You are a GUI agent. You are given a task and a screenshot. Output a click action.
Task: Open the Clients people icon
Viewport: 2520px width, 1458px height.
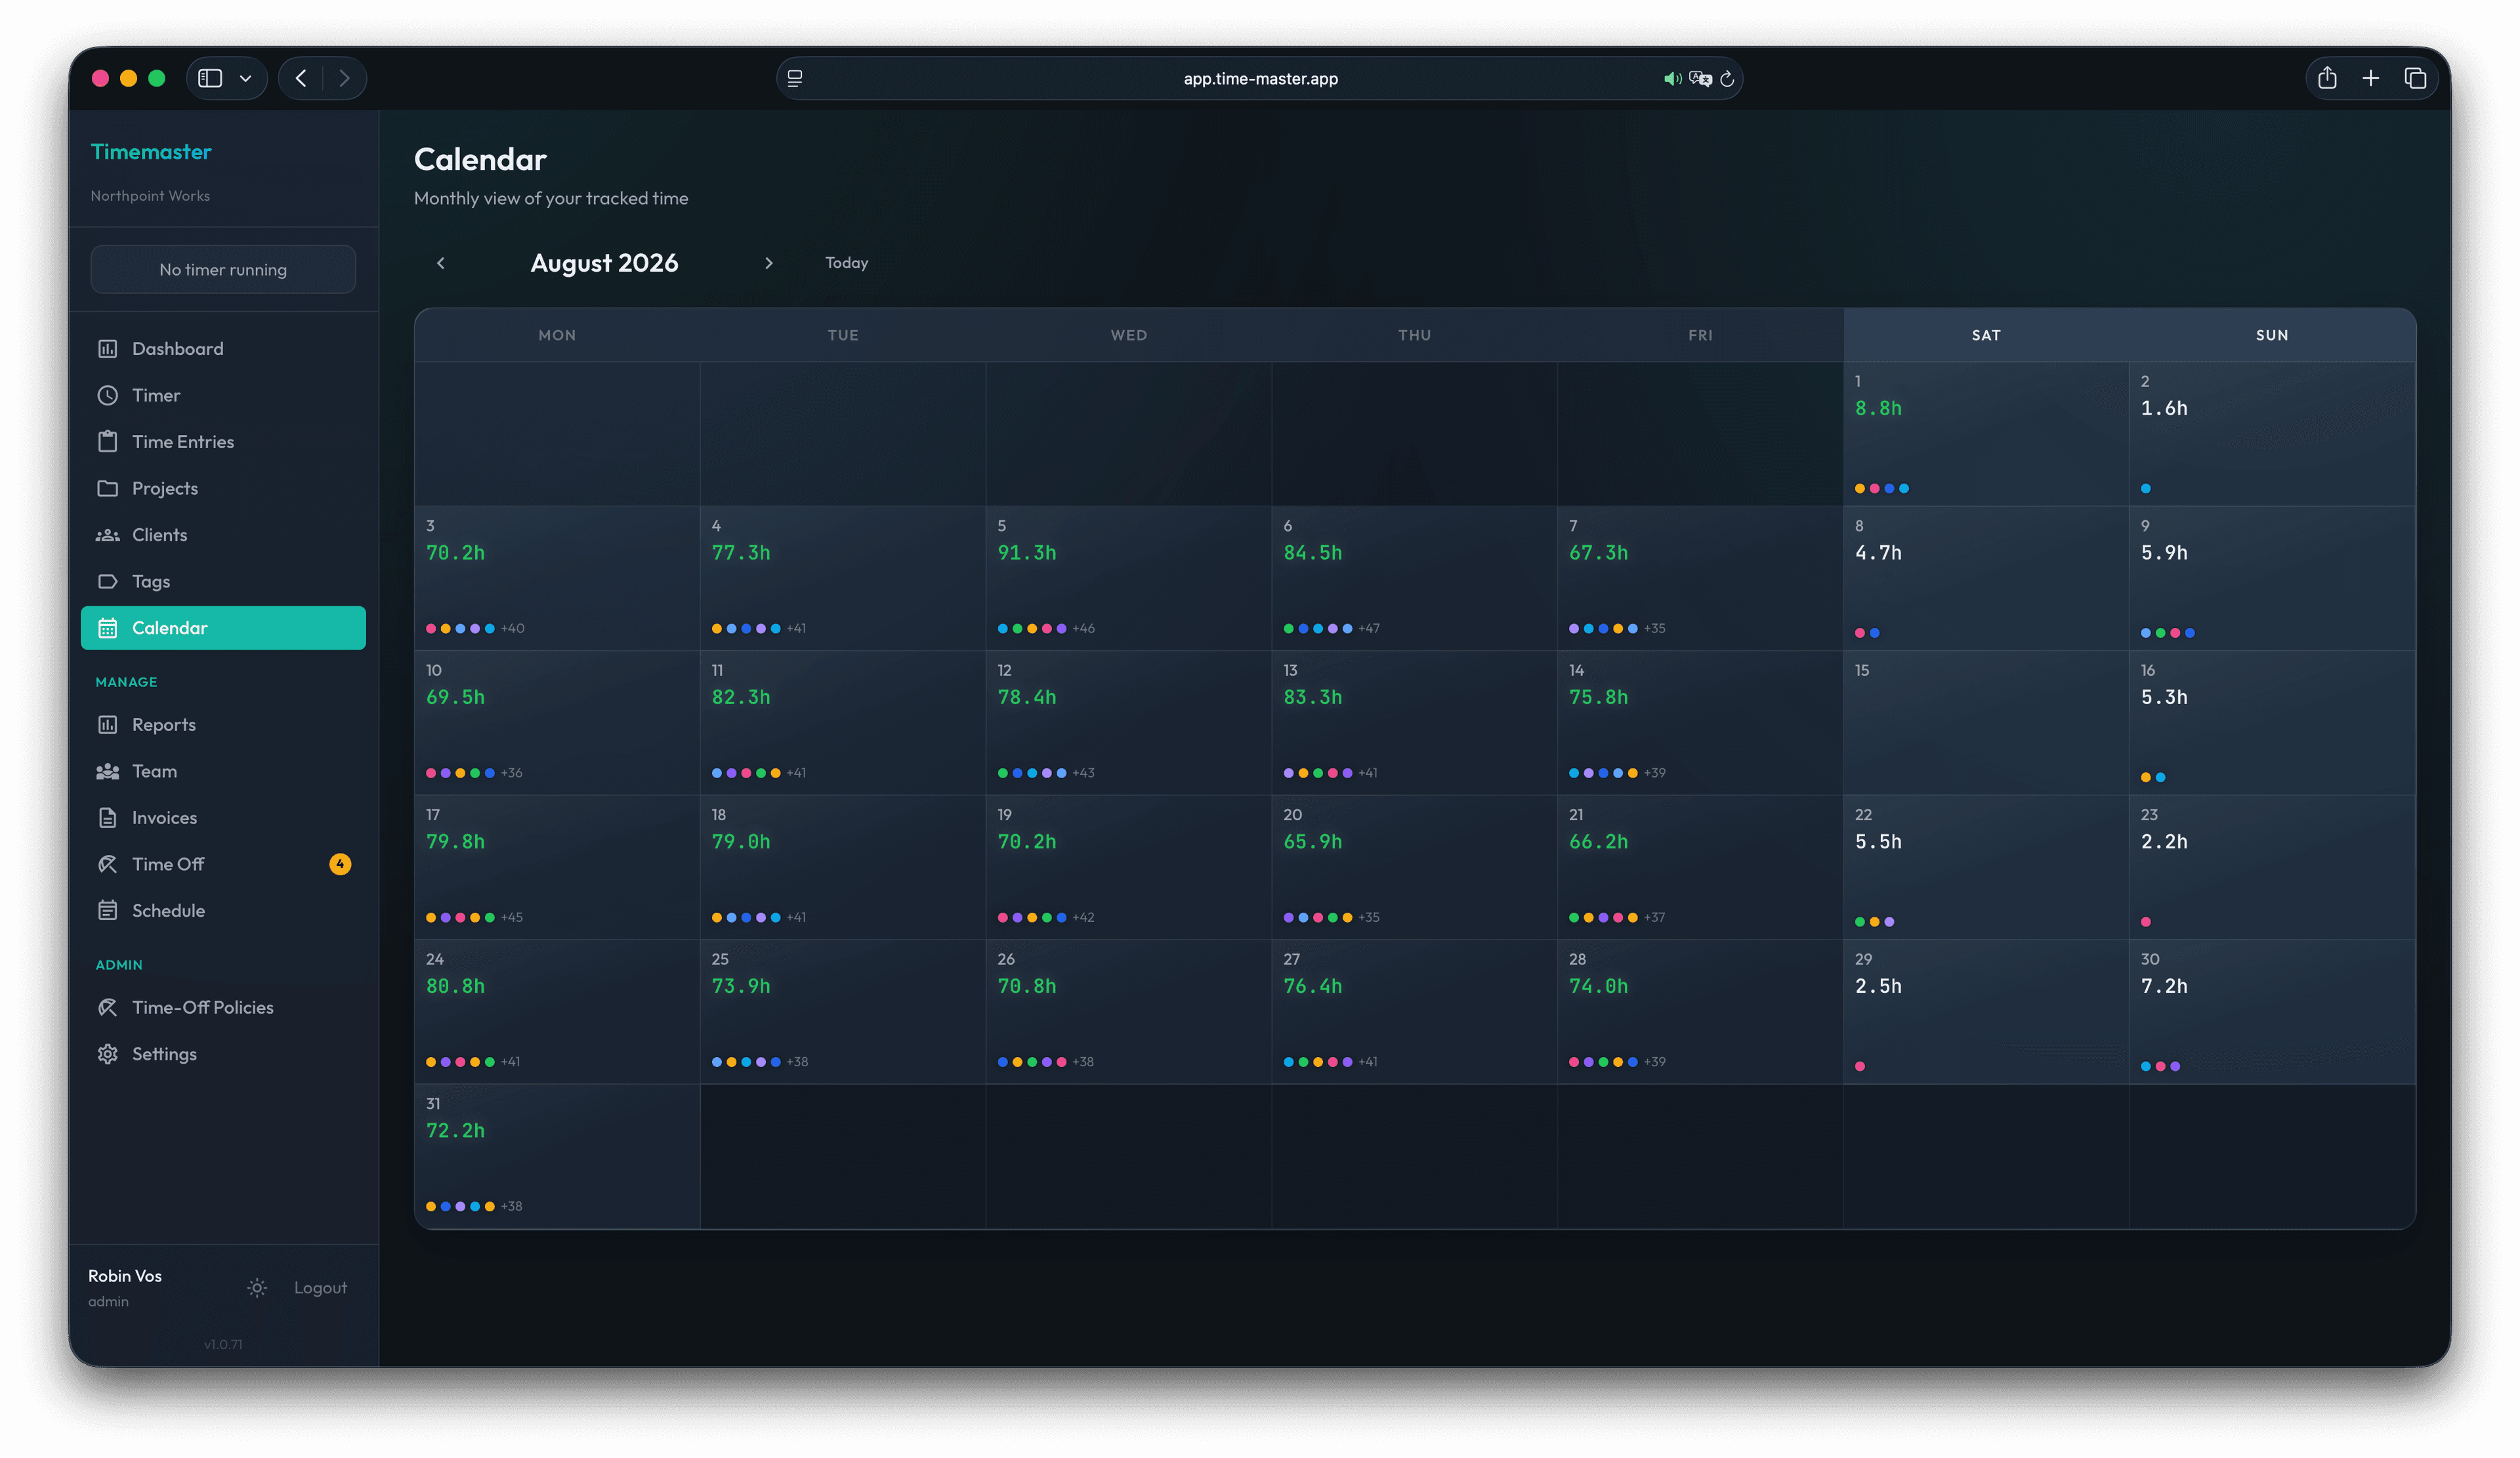coord(107,535)
